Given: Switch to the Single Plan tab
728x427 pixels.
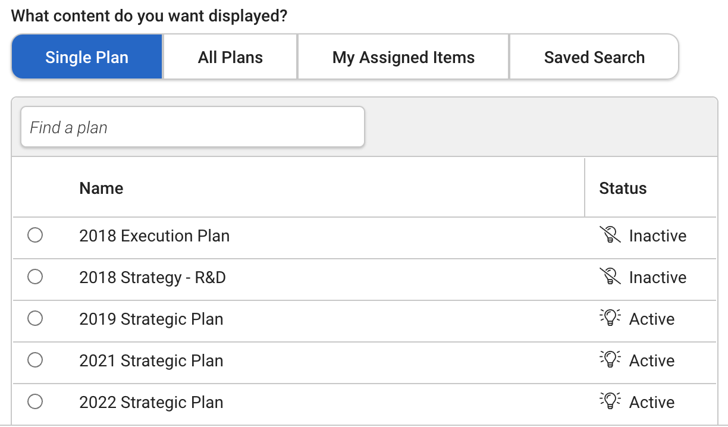Looking at the screenshot, I should 87,57.
